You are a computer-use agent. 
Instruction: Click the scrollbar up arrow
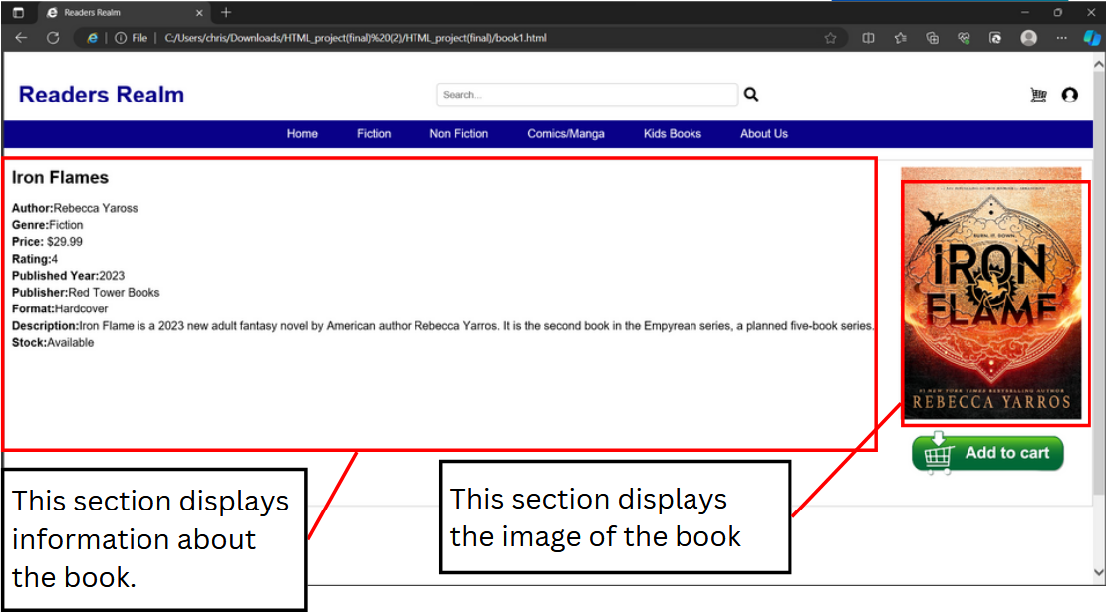click(1099, 64)
